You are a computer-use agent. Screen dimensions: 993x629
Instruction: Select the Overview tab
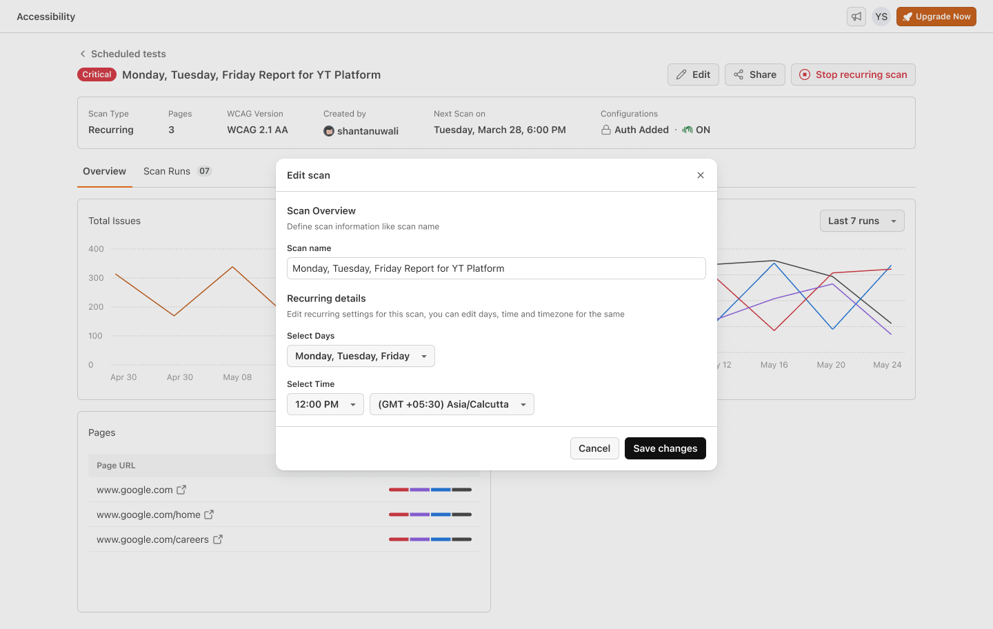click(x=104, y=171)
